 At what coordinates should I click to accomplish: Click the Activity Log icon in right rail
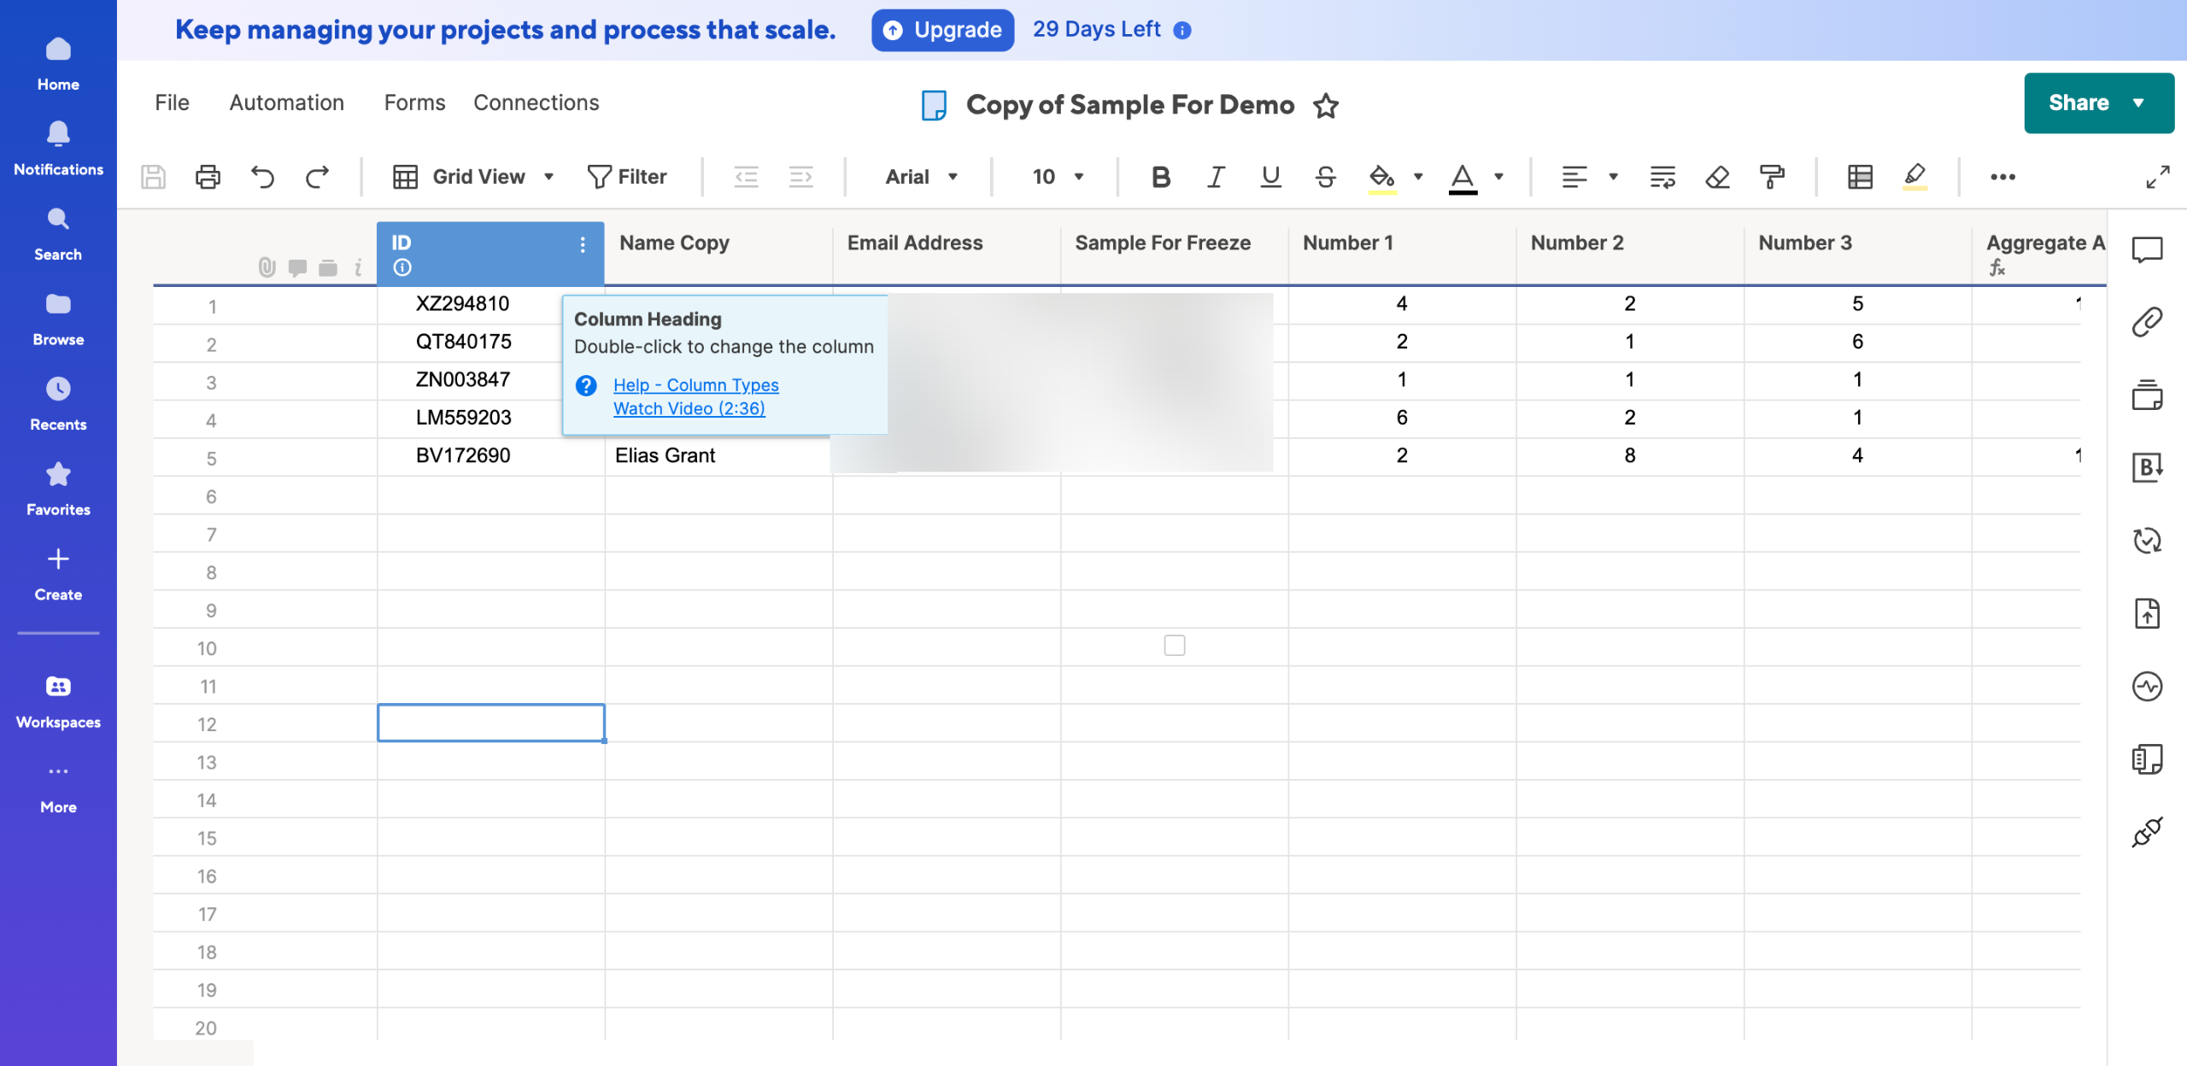point(2147,687)
